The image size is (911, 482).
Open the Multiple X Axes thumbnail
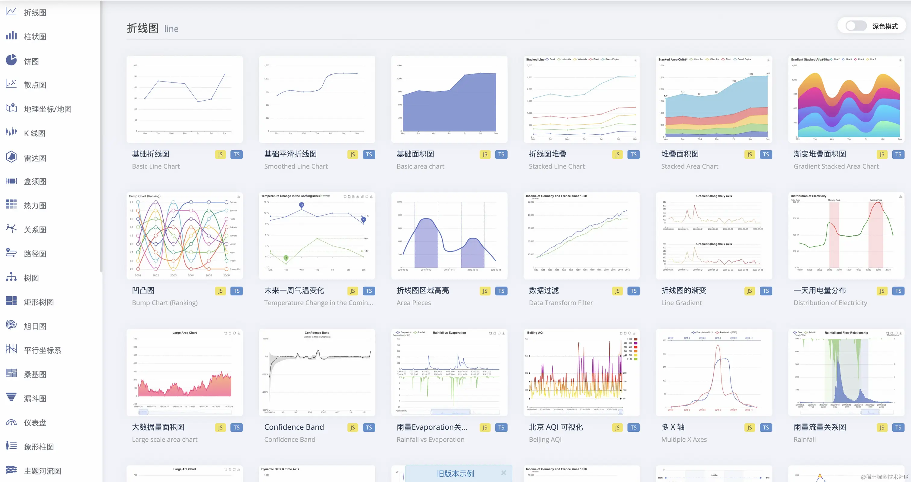pos(714,372)
